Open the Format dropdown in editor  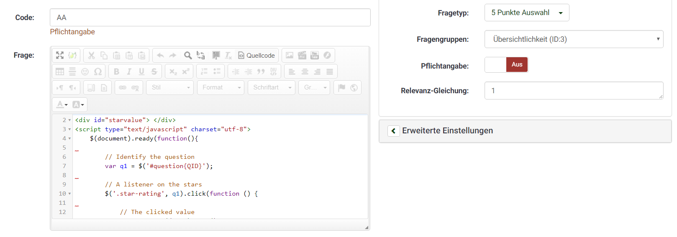[x=221, y=87]
